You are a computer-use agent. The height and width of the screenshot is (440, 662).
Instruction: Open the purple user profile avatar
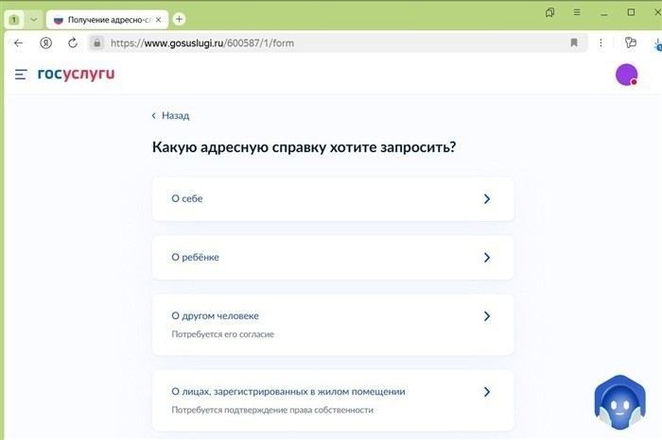click(626, 75)
